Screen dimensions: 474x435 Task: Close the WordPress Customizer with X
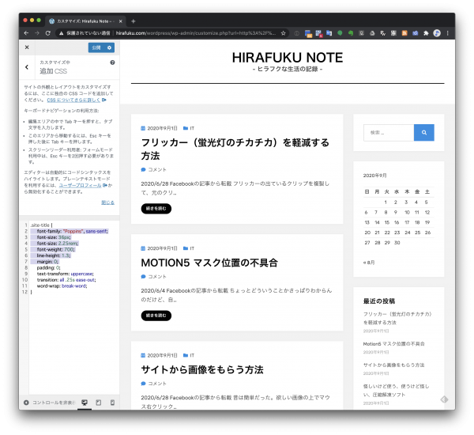26,47
